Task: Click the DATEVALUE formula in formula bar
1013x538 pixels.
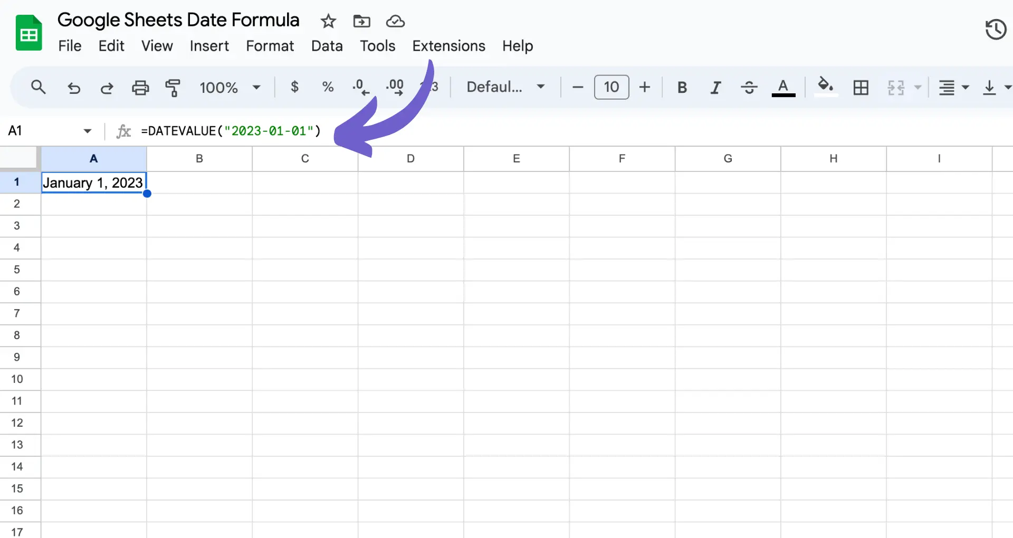Action: tap(231, 131)
